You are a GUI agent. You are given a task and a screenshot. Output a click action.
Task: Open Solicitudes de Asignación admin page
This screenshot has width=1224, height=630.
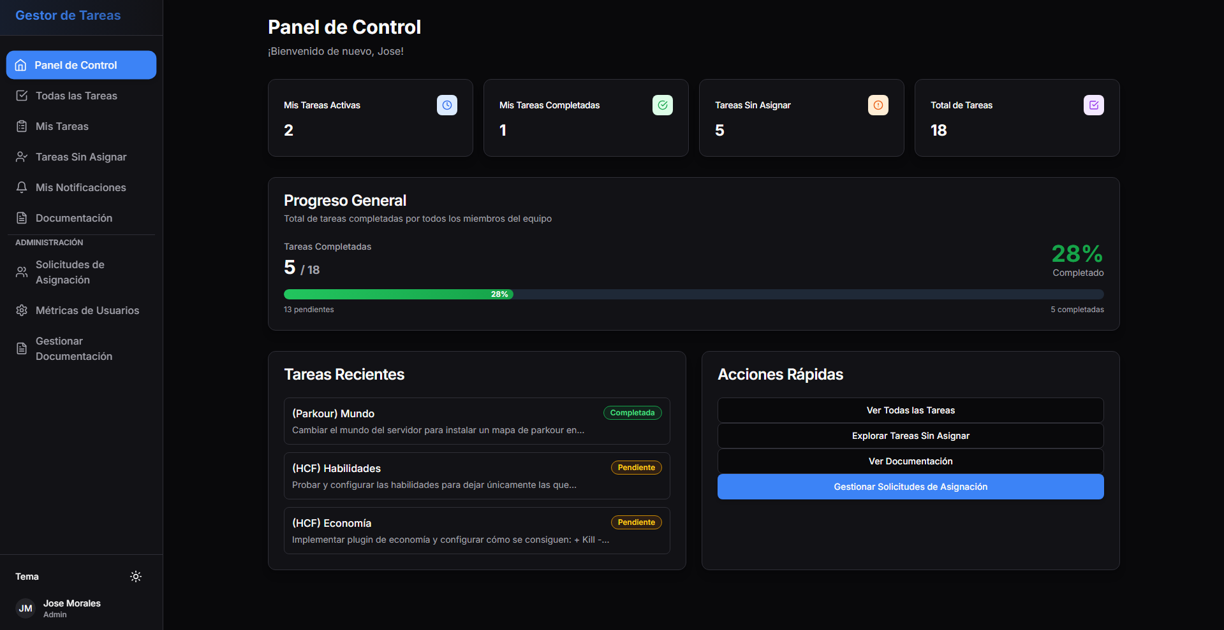(70, 272)
